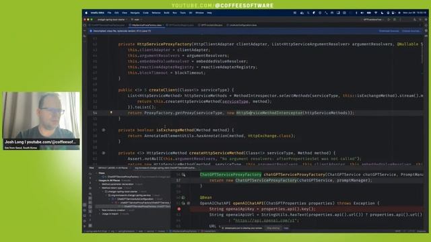Click the Run button in the toolbar
The height and width of the screenshot is (242, 431).
point(389,19)
